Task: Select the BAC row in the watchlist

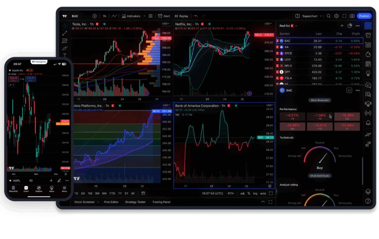Action: pos(319,41)
